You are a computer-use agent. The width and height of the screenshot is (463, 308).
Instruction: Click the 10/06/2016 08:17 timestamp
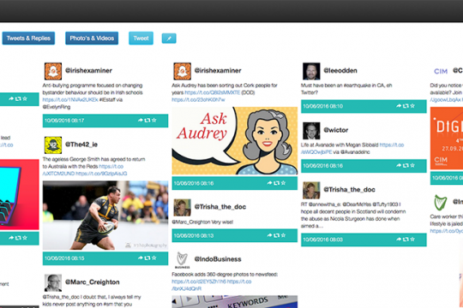[x=64, y=121]
